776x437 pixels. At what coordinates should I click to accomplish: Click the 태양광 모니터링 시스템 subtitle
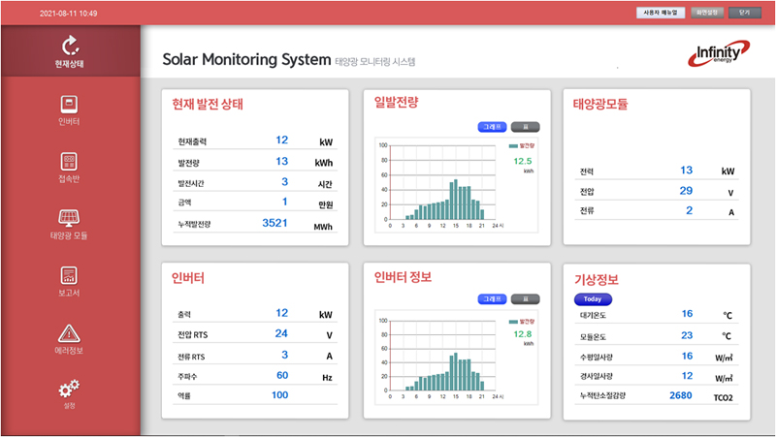[x=375, y=62]
